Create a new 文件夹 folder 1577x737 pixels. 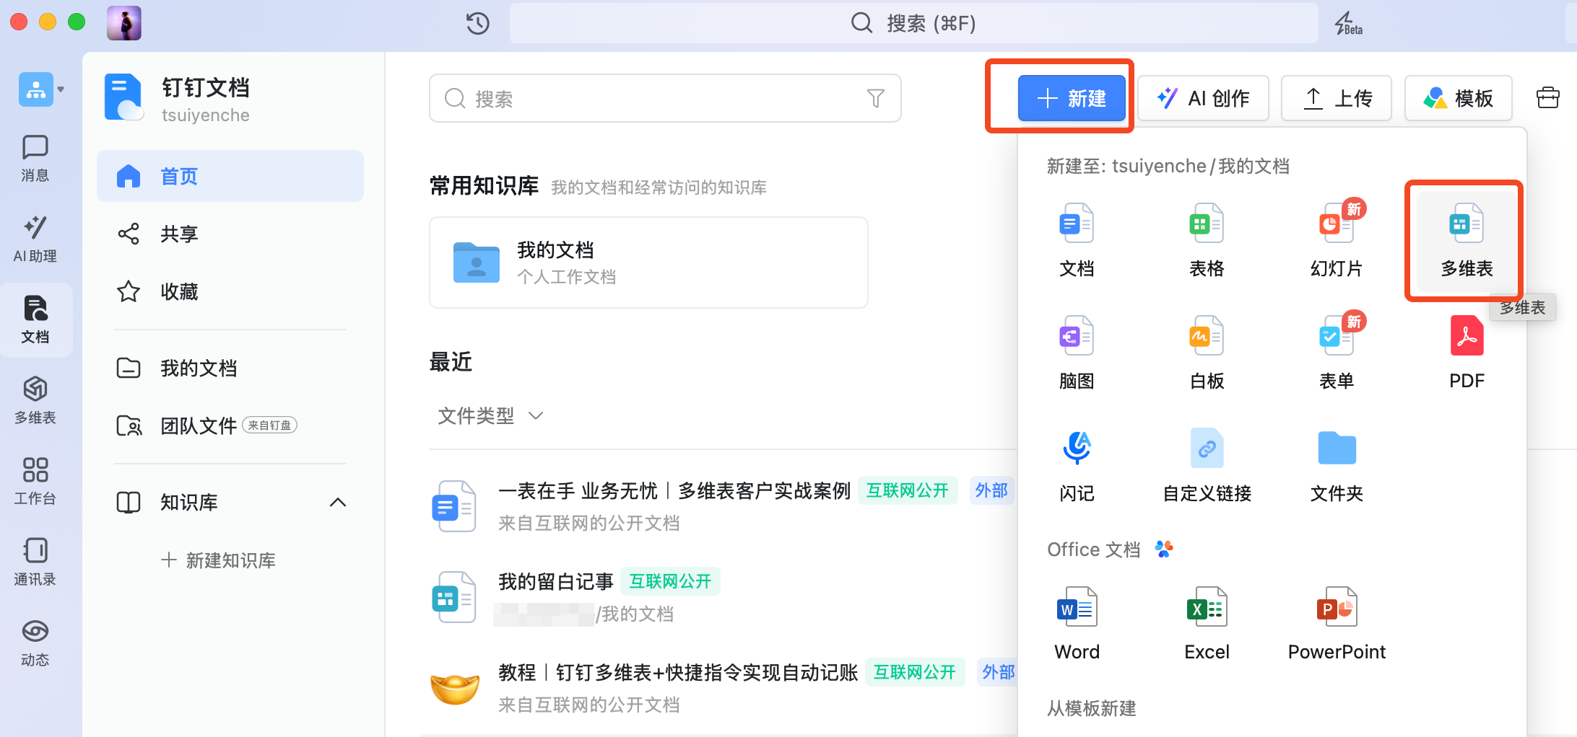pos(1337,466)
